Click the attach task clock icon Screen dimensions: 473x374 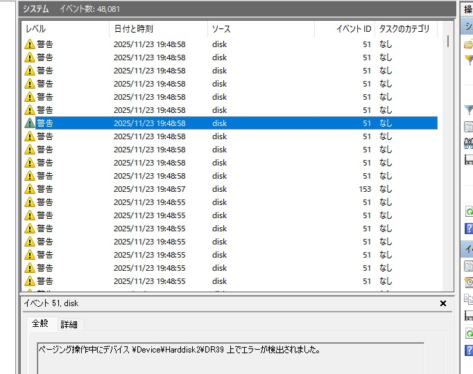tap(469, 283)
